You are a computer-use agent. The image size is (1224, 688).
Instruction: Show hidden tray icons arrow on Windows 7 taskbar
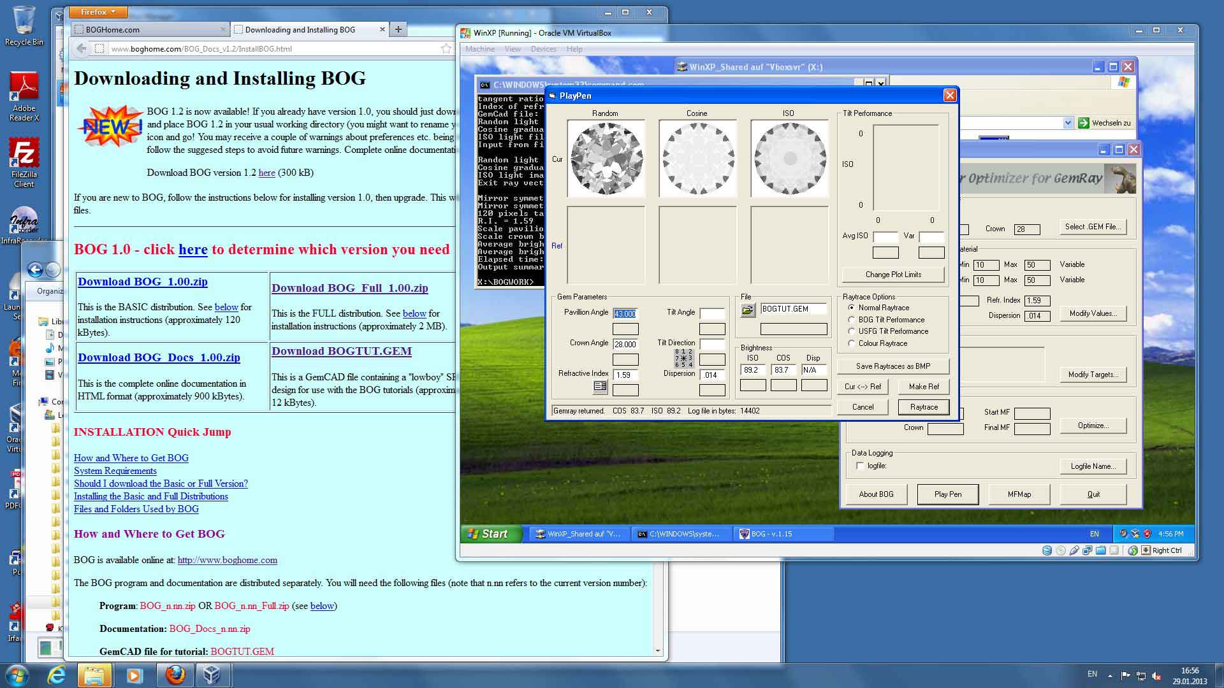click(1110, 675)
